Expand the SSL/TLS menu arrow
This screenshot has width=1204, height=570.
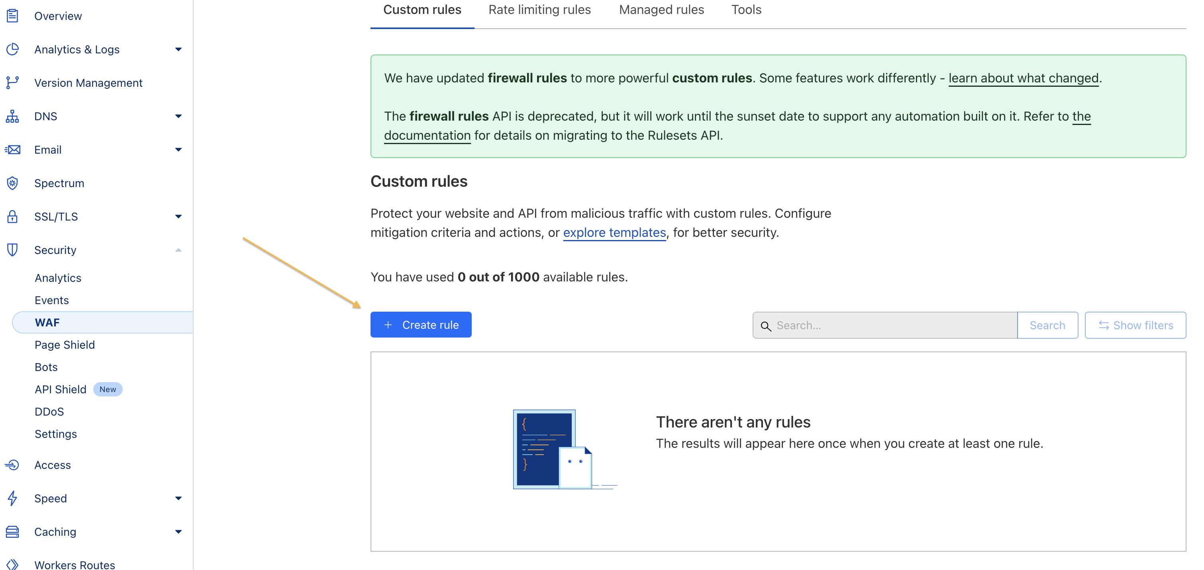[178, 217]
